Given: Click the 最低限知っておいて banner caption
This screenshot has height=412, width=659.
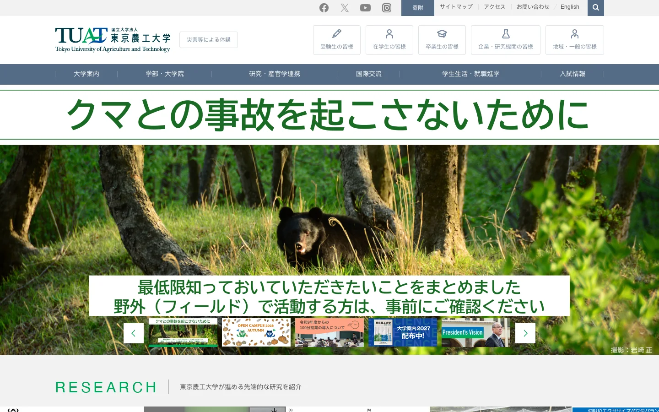Looking at the screenshot, I should tap(329, 296).
